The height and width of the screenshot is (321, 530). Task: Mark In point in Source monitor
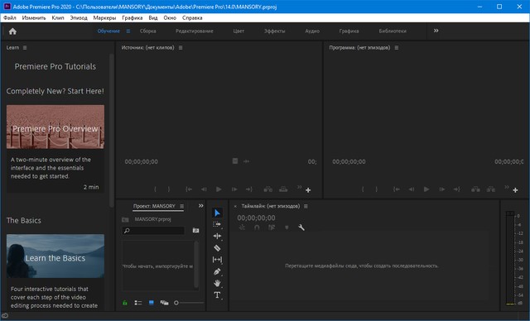pyautogui.click(x=155, y=189)
